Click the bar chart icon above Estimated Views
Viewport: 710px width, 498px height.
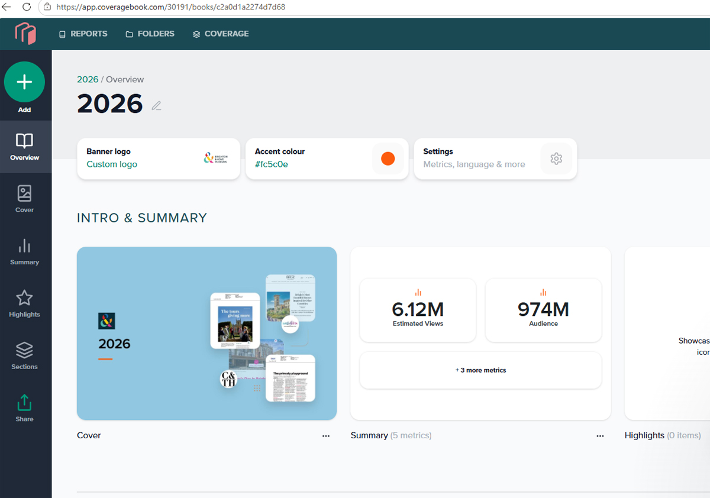[x=418, y=292]
